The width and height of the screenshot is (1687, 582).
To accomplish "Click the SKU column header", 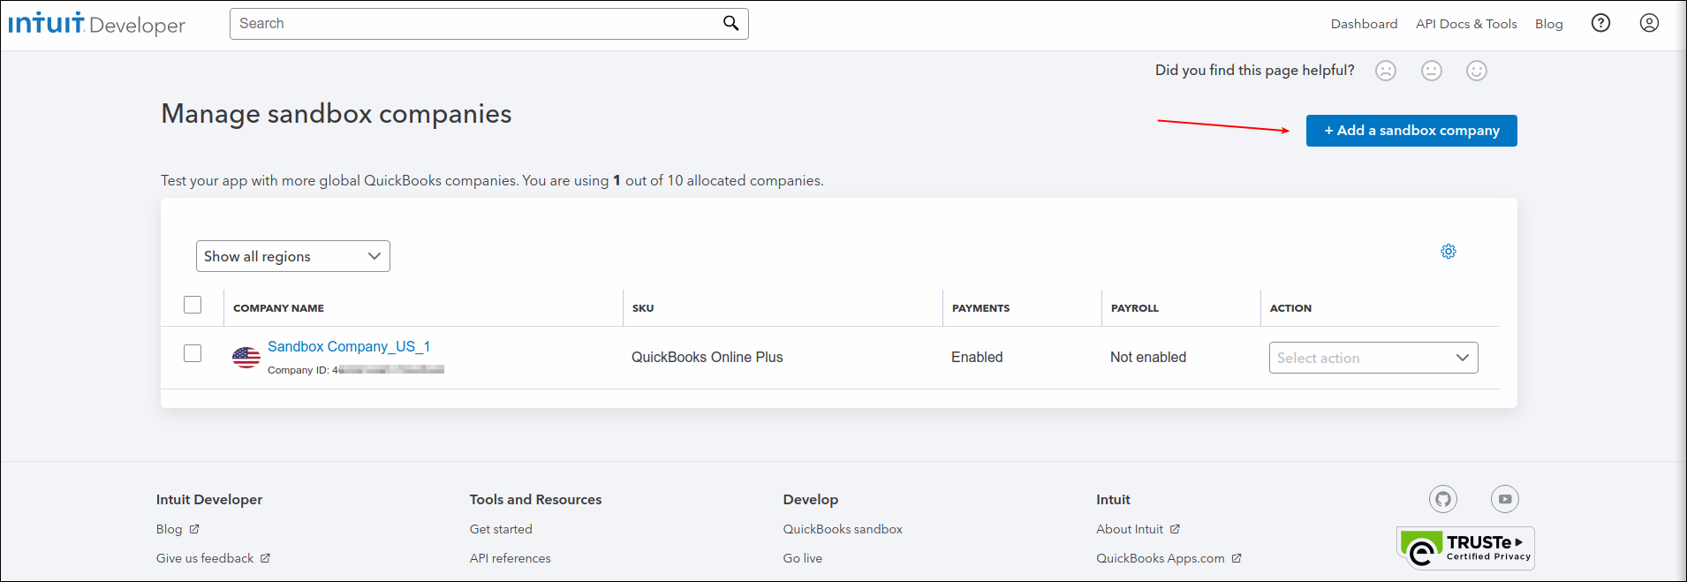I will 643,308.
